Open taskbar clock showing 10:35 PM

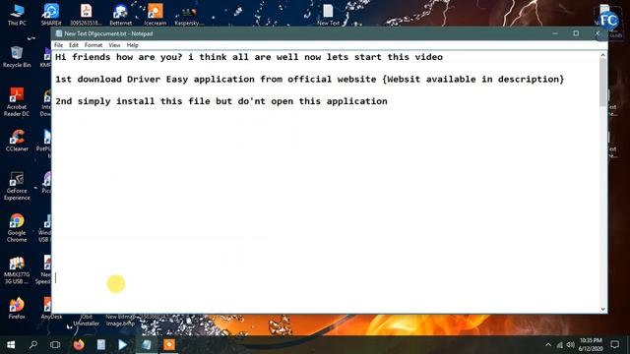click(591, 345)
